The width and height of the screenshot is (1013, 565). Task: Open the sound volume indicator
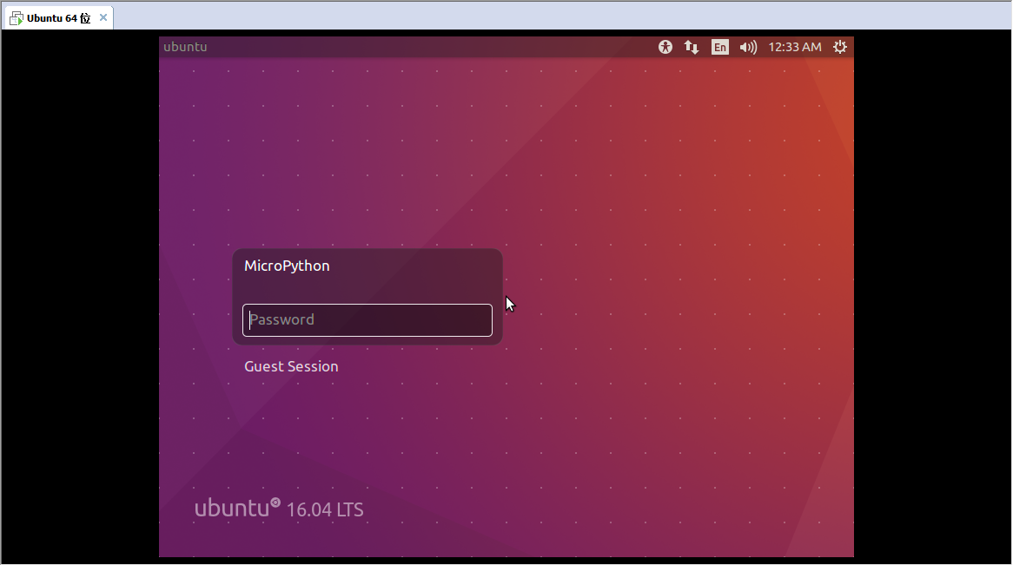coord(748,47)
